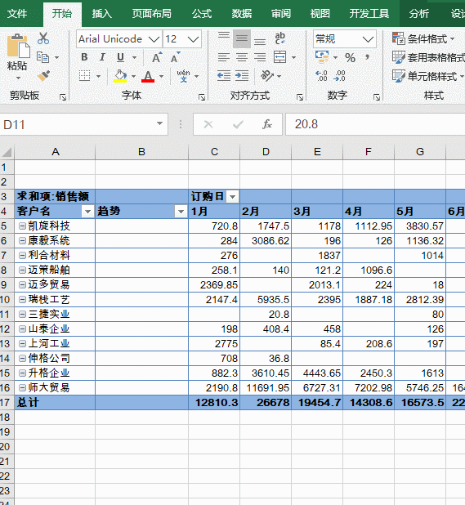This screenshot has height=505, width=465.
Task: Collapse the 瑞栈工艺 row
Action: 22,300
